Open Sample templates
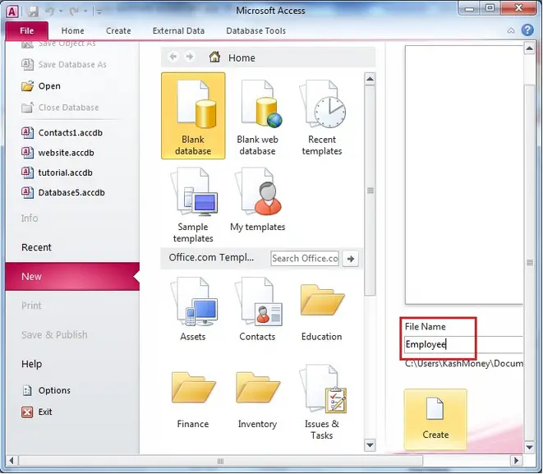543x474 pixels. coord(193,205)
